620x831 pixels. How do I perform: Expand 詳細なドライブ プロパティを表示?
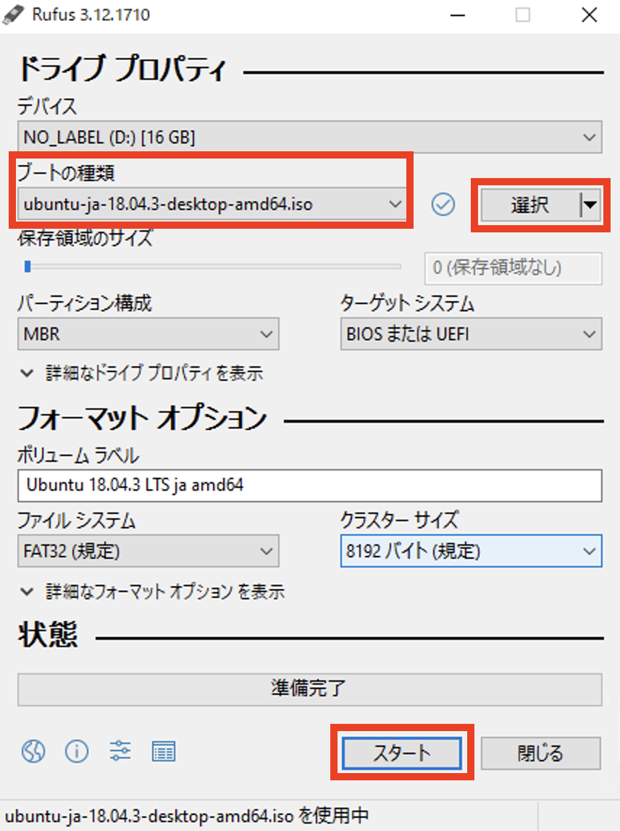pos(142,373)
